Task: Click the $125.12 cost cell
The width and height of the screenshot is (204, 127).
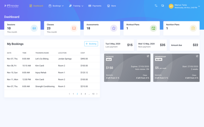Action: [x=84, y=72]
